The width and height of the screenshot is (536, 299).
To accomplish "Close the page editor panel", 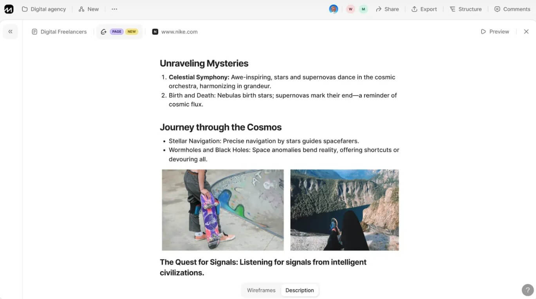I will [x=526, y=32].
